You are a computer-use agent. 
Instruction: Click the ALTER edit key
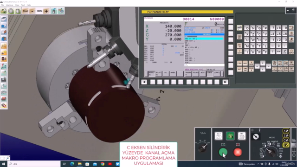[291, 28]
